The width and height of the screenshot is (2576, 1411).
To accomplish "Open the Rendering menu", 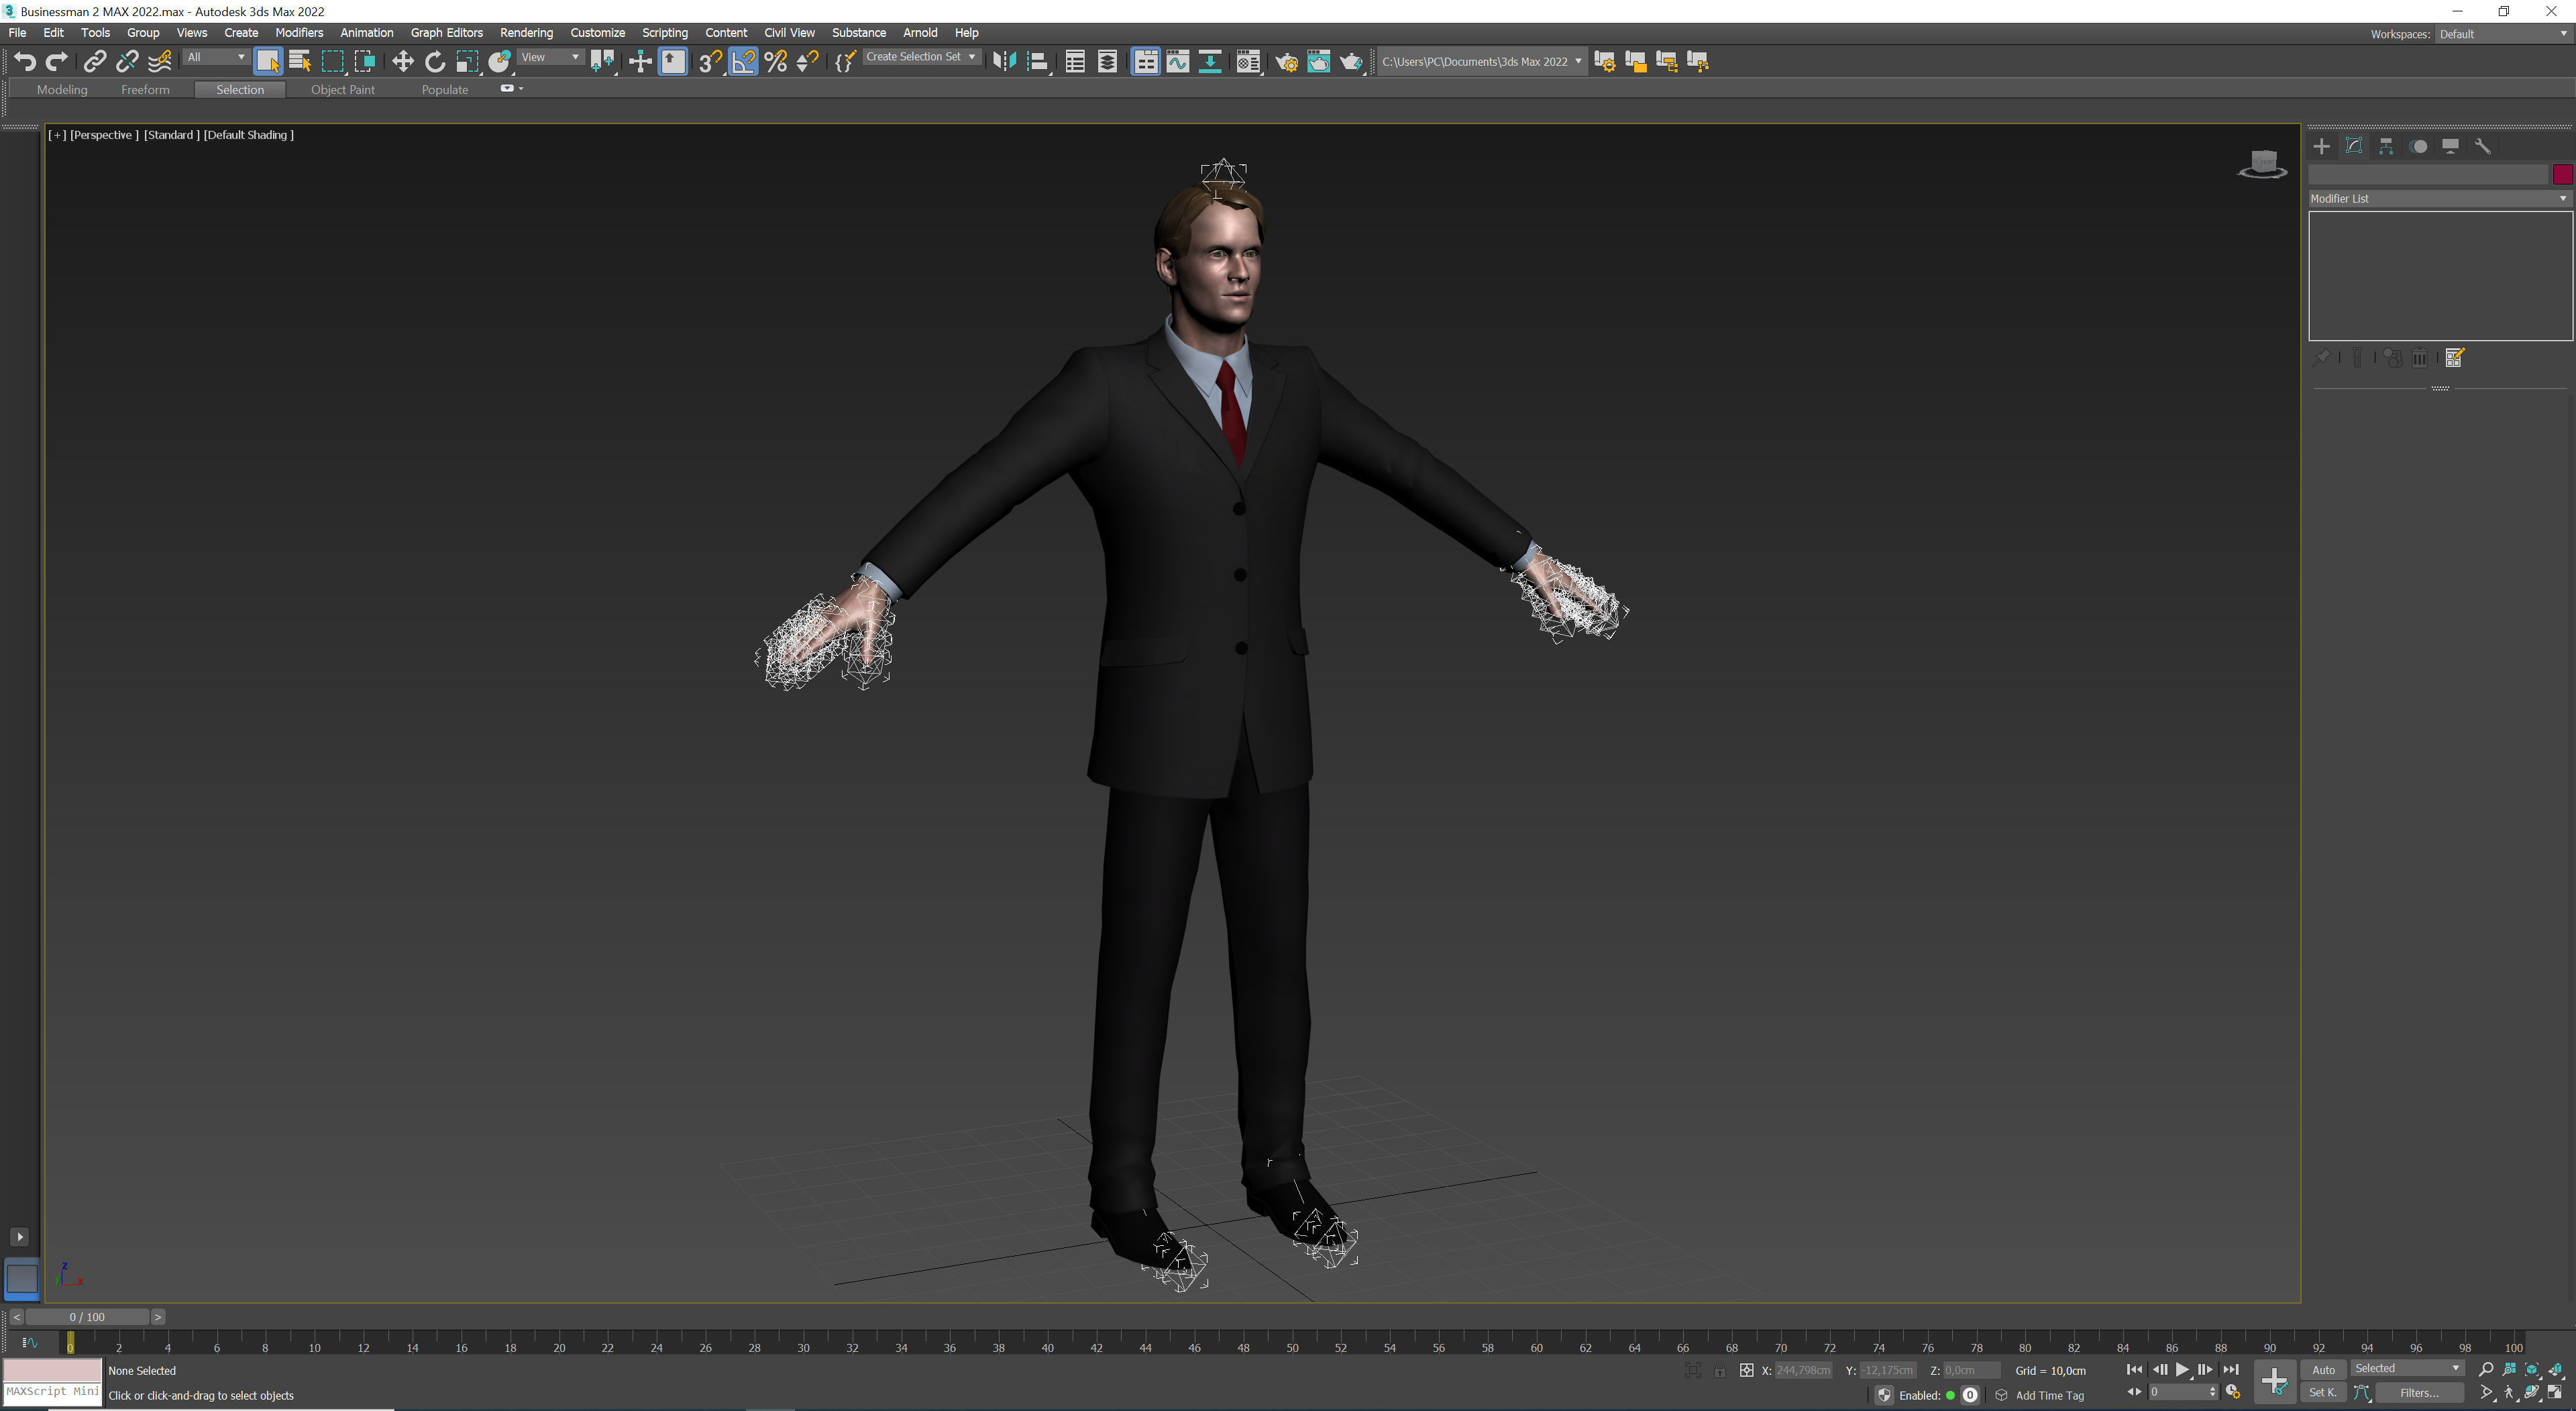I will tap(526, 33).
